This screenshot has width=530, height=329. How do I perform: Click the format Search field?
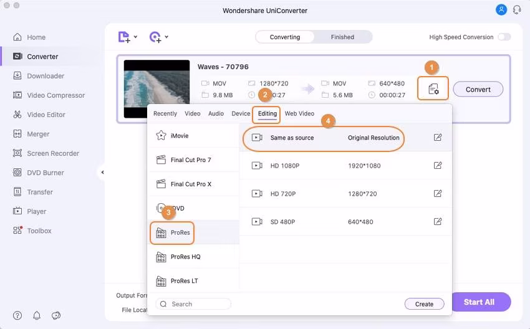[x=193, y=304]
